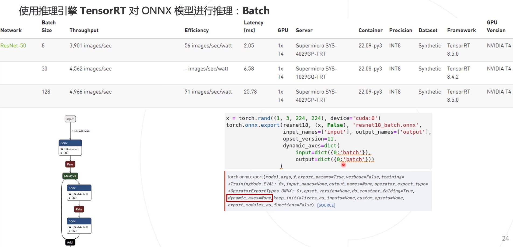Click the Batch Size column header

pos(49,26)
